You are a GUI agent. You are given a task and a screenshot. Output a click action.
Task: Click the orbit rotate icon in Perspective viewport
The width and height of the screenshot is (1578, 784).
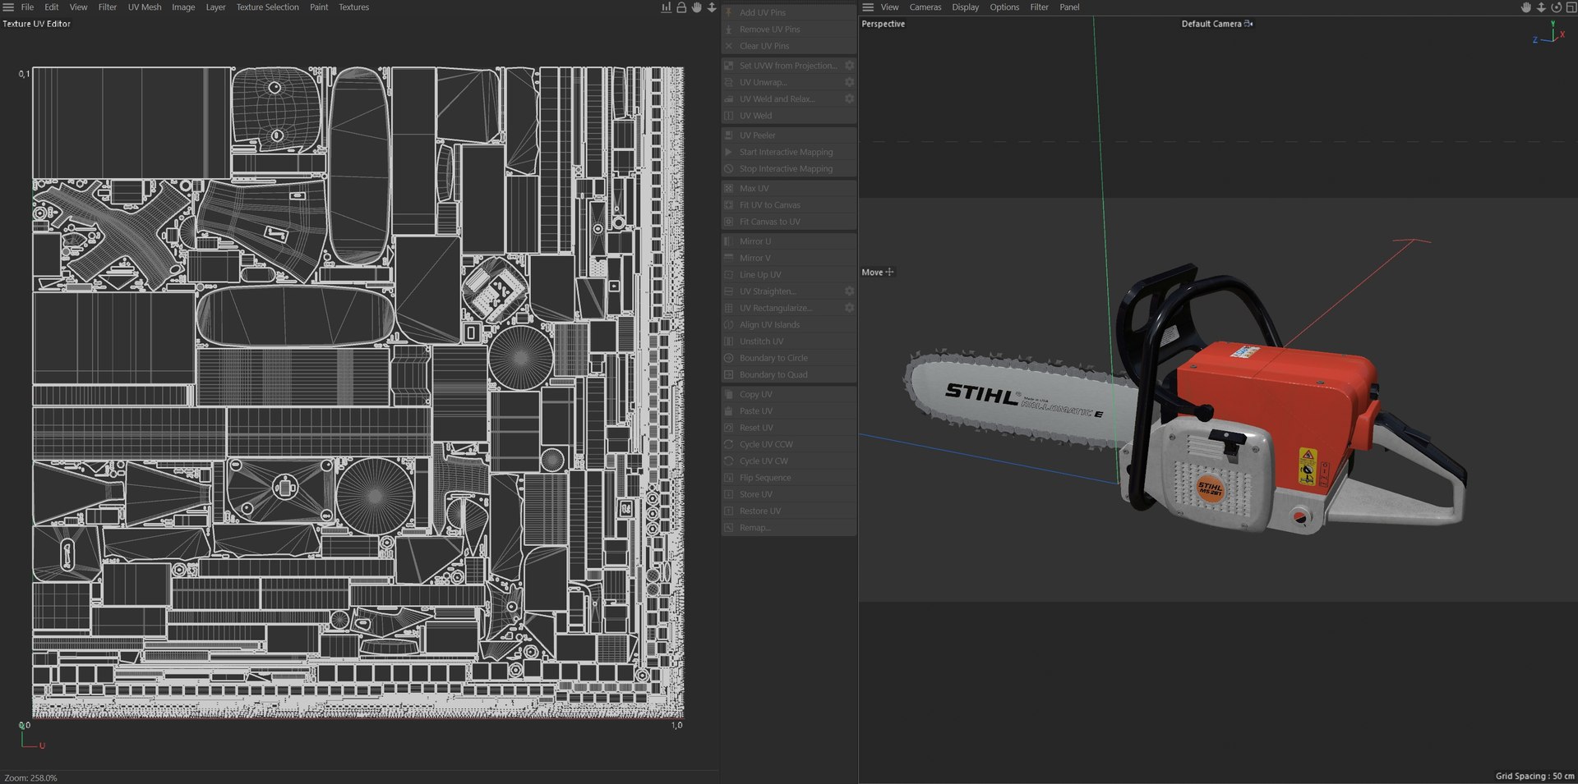(x=1556, y=7)
